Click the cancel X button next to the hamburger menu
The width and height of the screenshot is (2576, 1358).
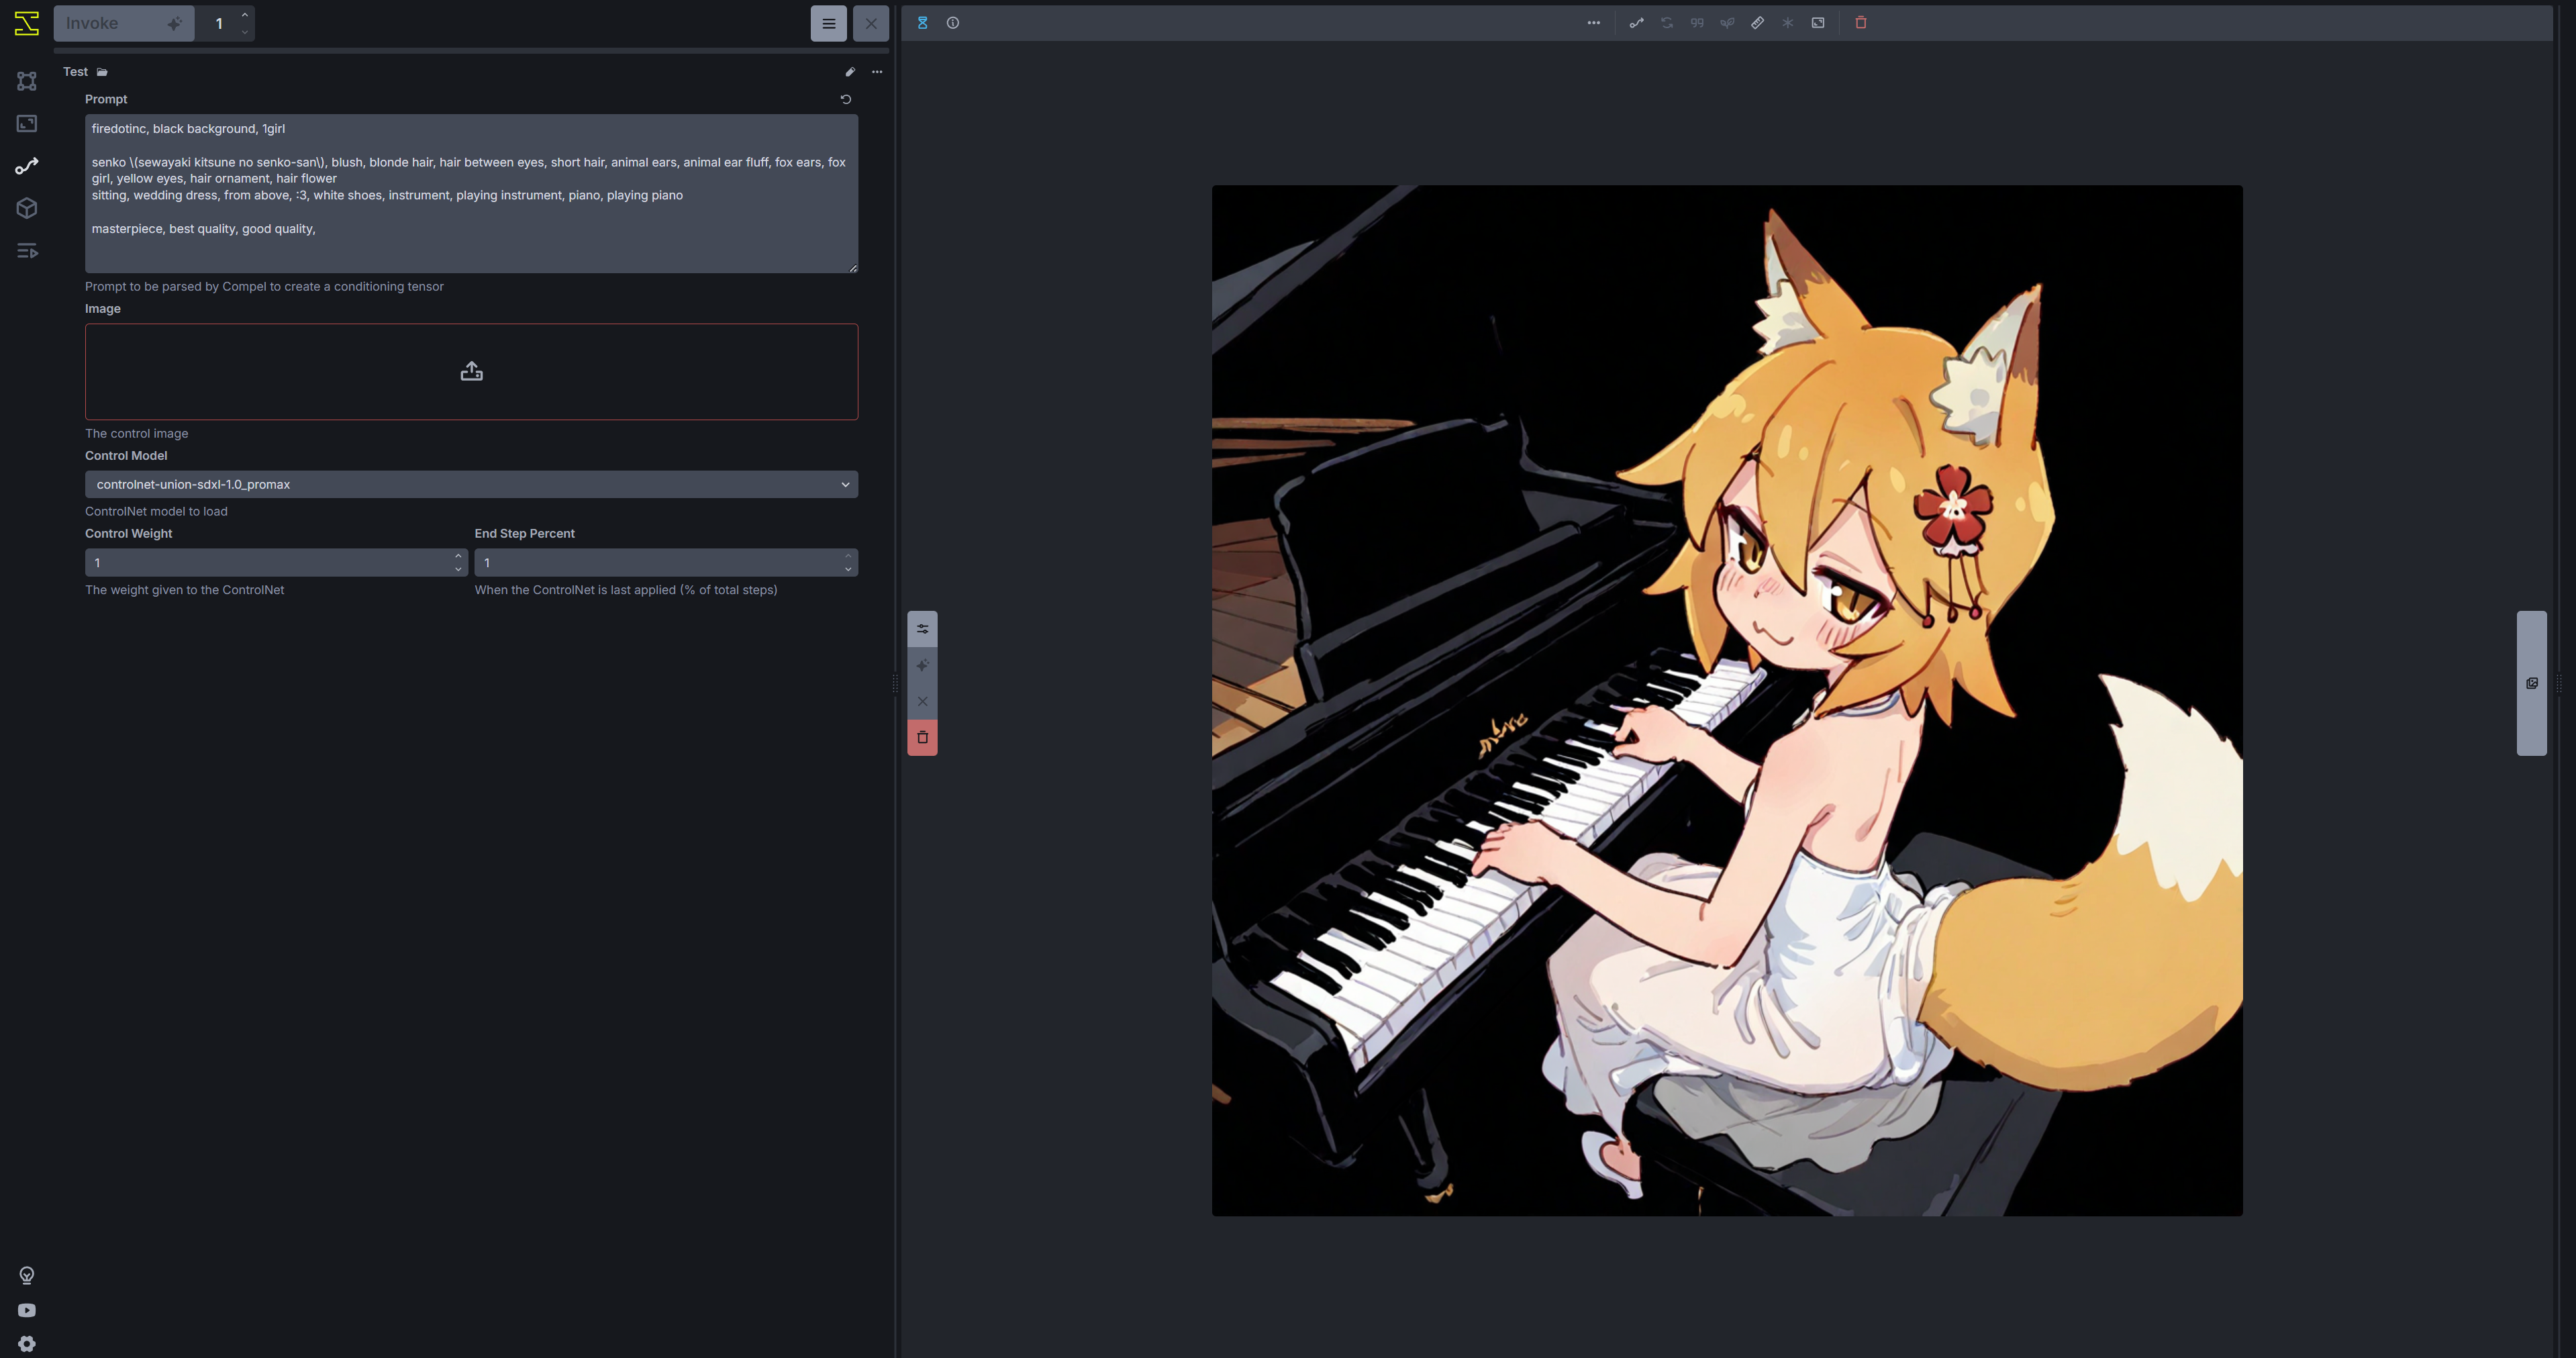871,23
